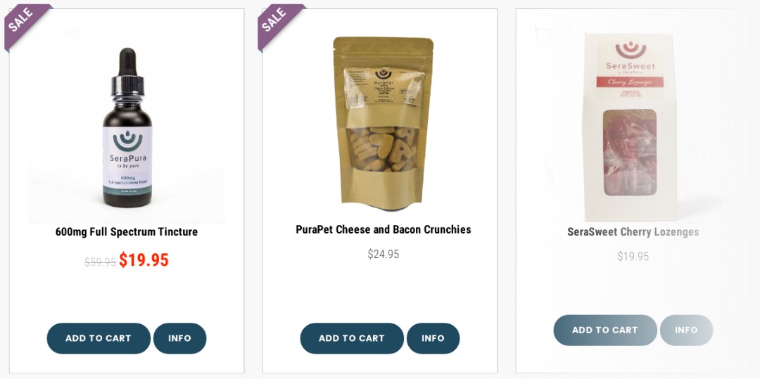Show Info for PuraPet Crunchies
The image size is (760, 379).
coord(433,338)
